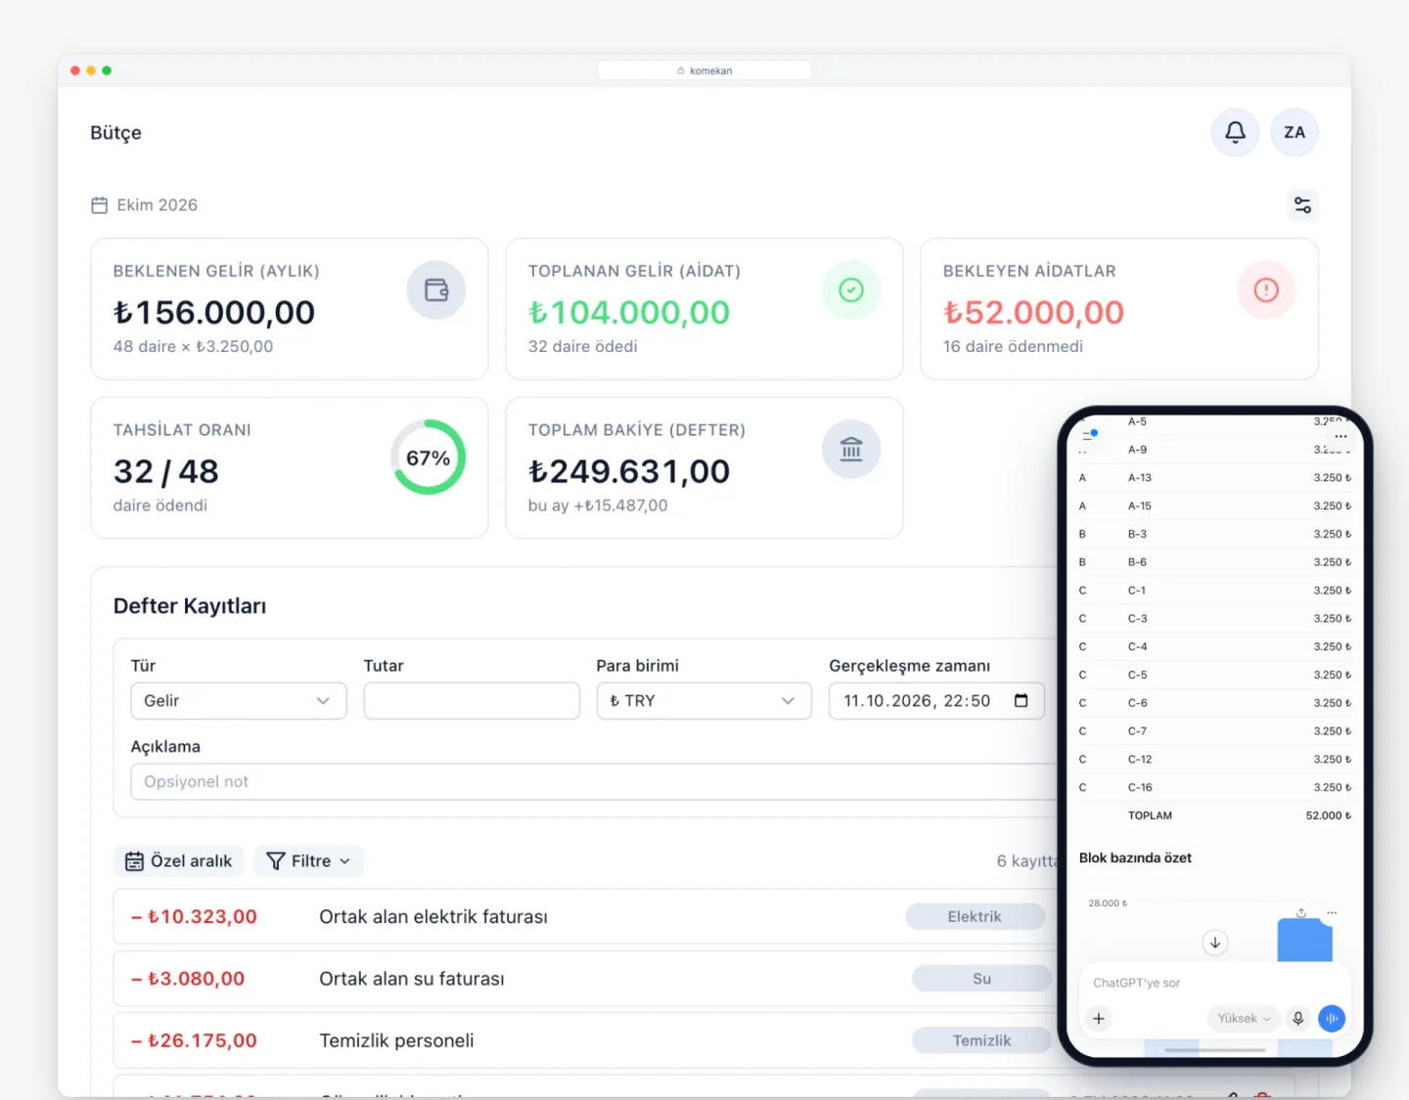Open the Yüksek model selector on phone
1409x1100 pixels.
1244,1018
